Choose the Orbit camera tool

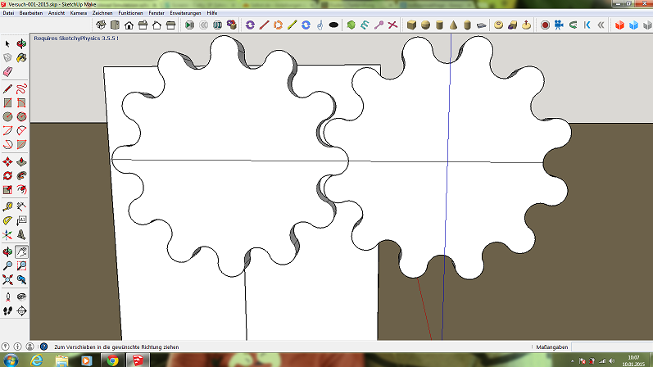tap(7, 251)
